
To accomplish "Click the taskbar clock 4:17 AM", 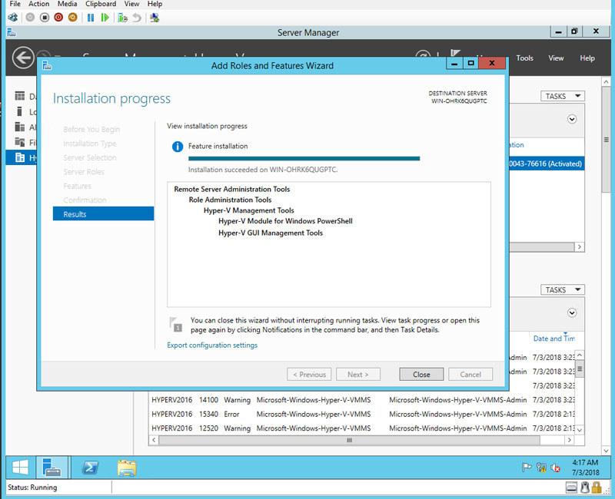I will tap(585, 468).
